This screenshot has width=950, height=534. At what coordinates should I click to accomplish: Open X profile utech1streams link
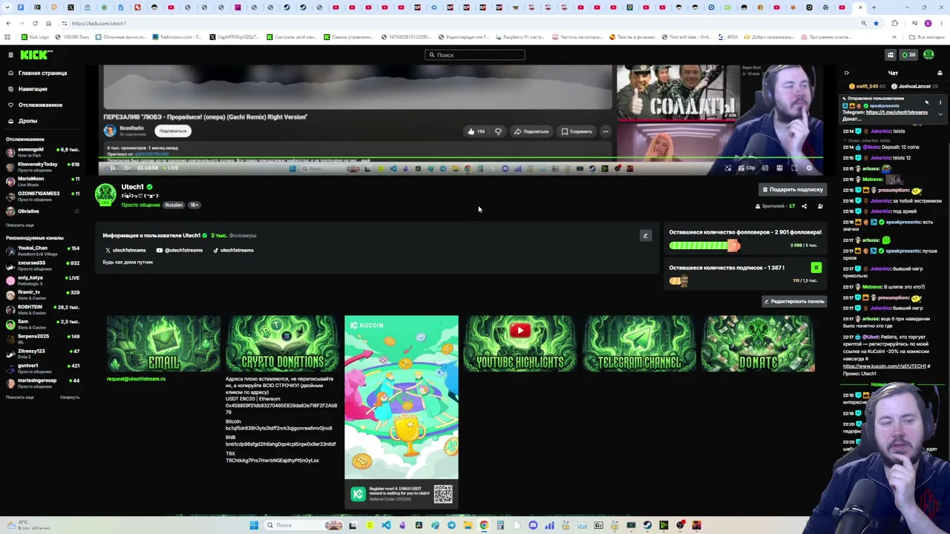tap(125, 250)
